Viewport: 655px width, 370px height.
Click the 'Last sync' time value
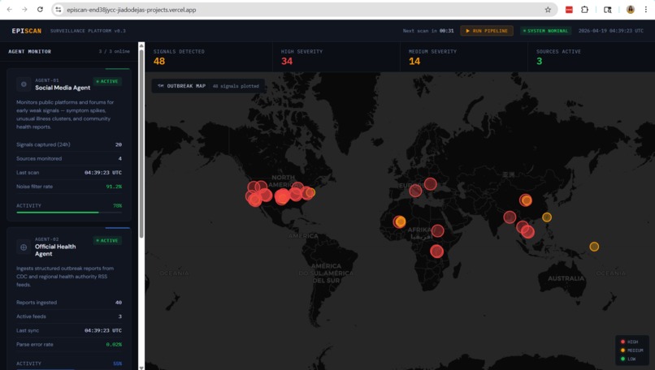(103, 330)
